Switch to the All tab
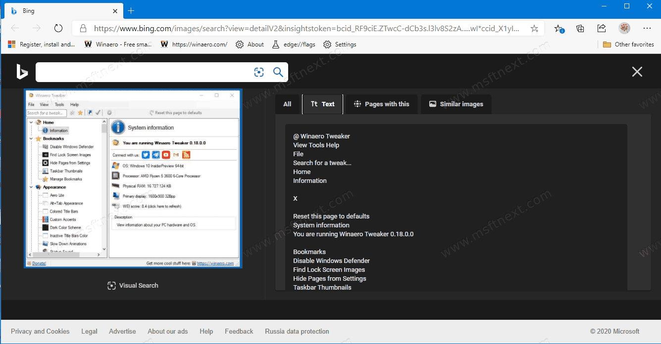 coord(287,104)
